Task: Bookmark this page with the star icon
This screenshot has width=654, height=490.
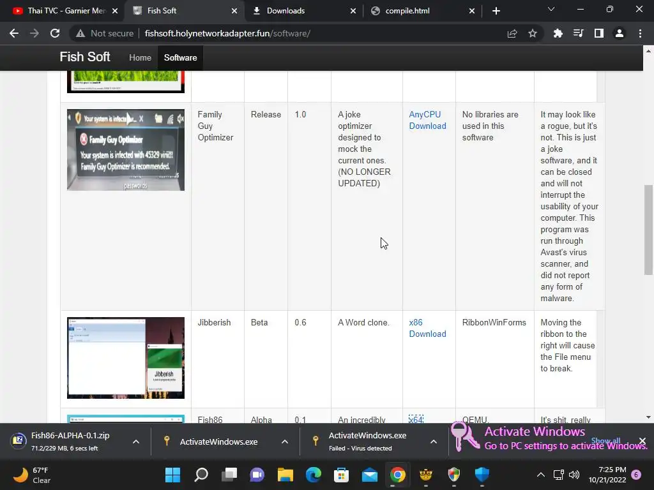Action: coord(533,33)
